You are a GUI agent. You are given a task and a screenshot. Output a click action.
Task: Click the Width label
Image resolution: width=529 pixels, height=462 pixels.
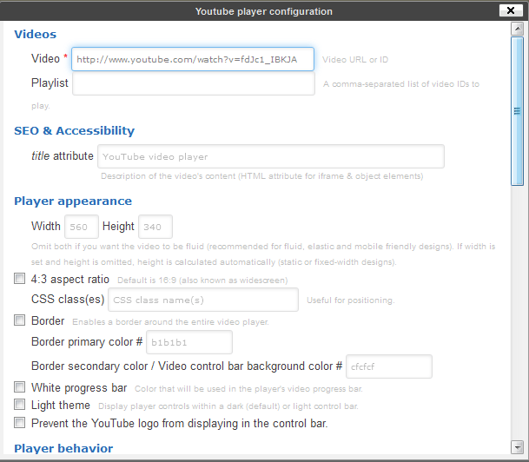tap(46, 226)
